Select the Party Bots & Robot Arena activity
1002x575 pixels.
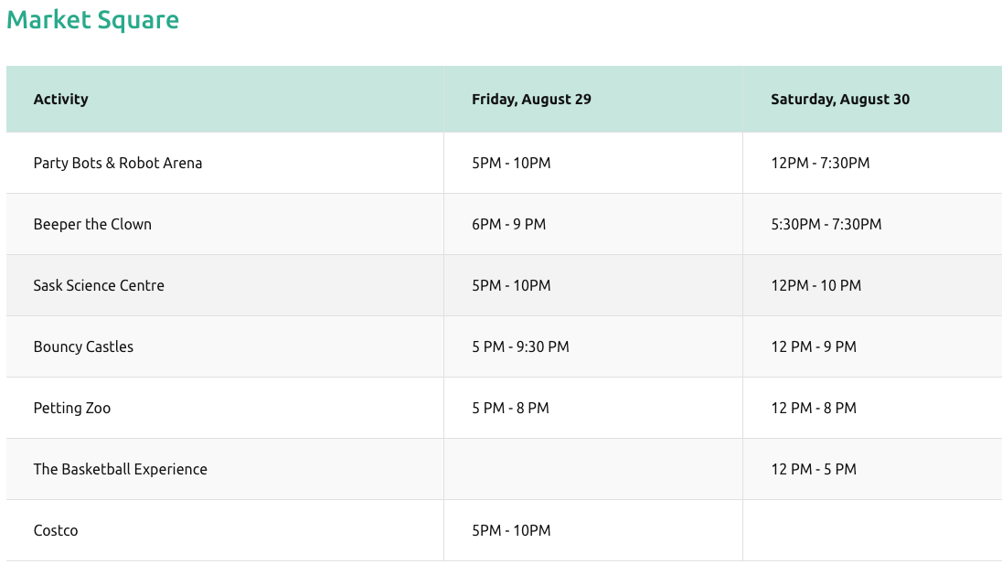click(x=118, y=163)
